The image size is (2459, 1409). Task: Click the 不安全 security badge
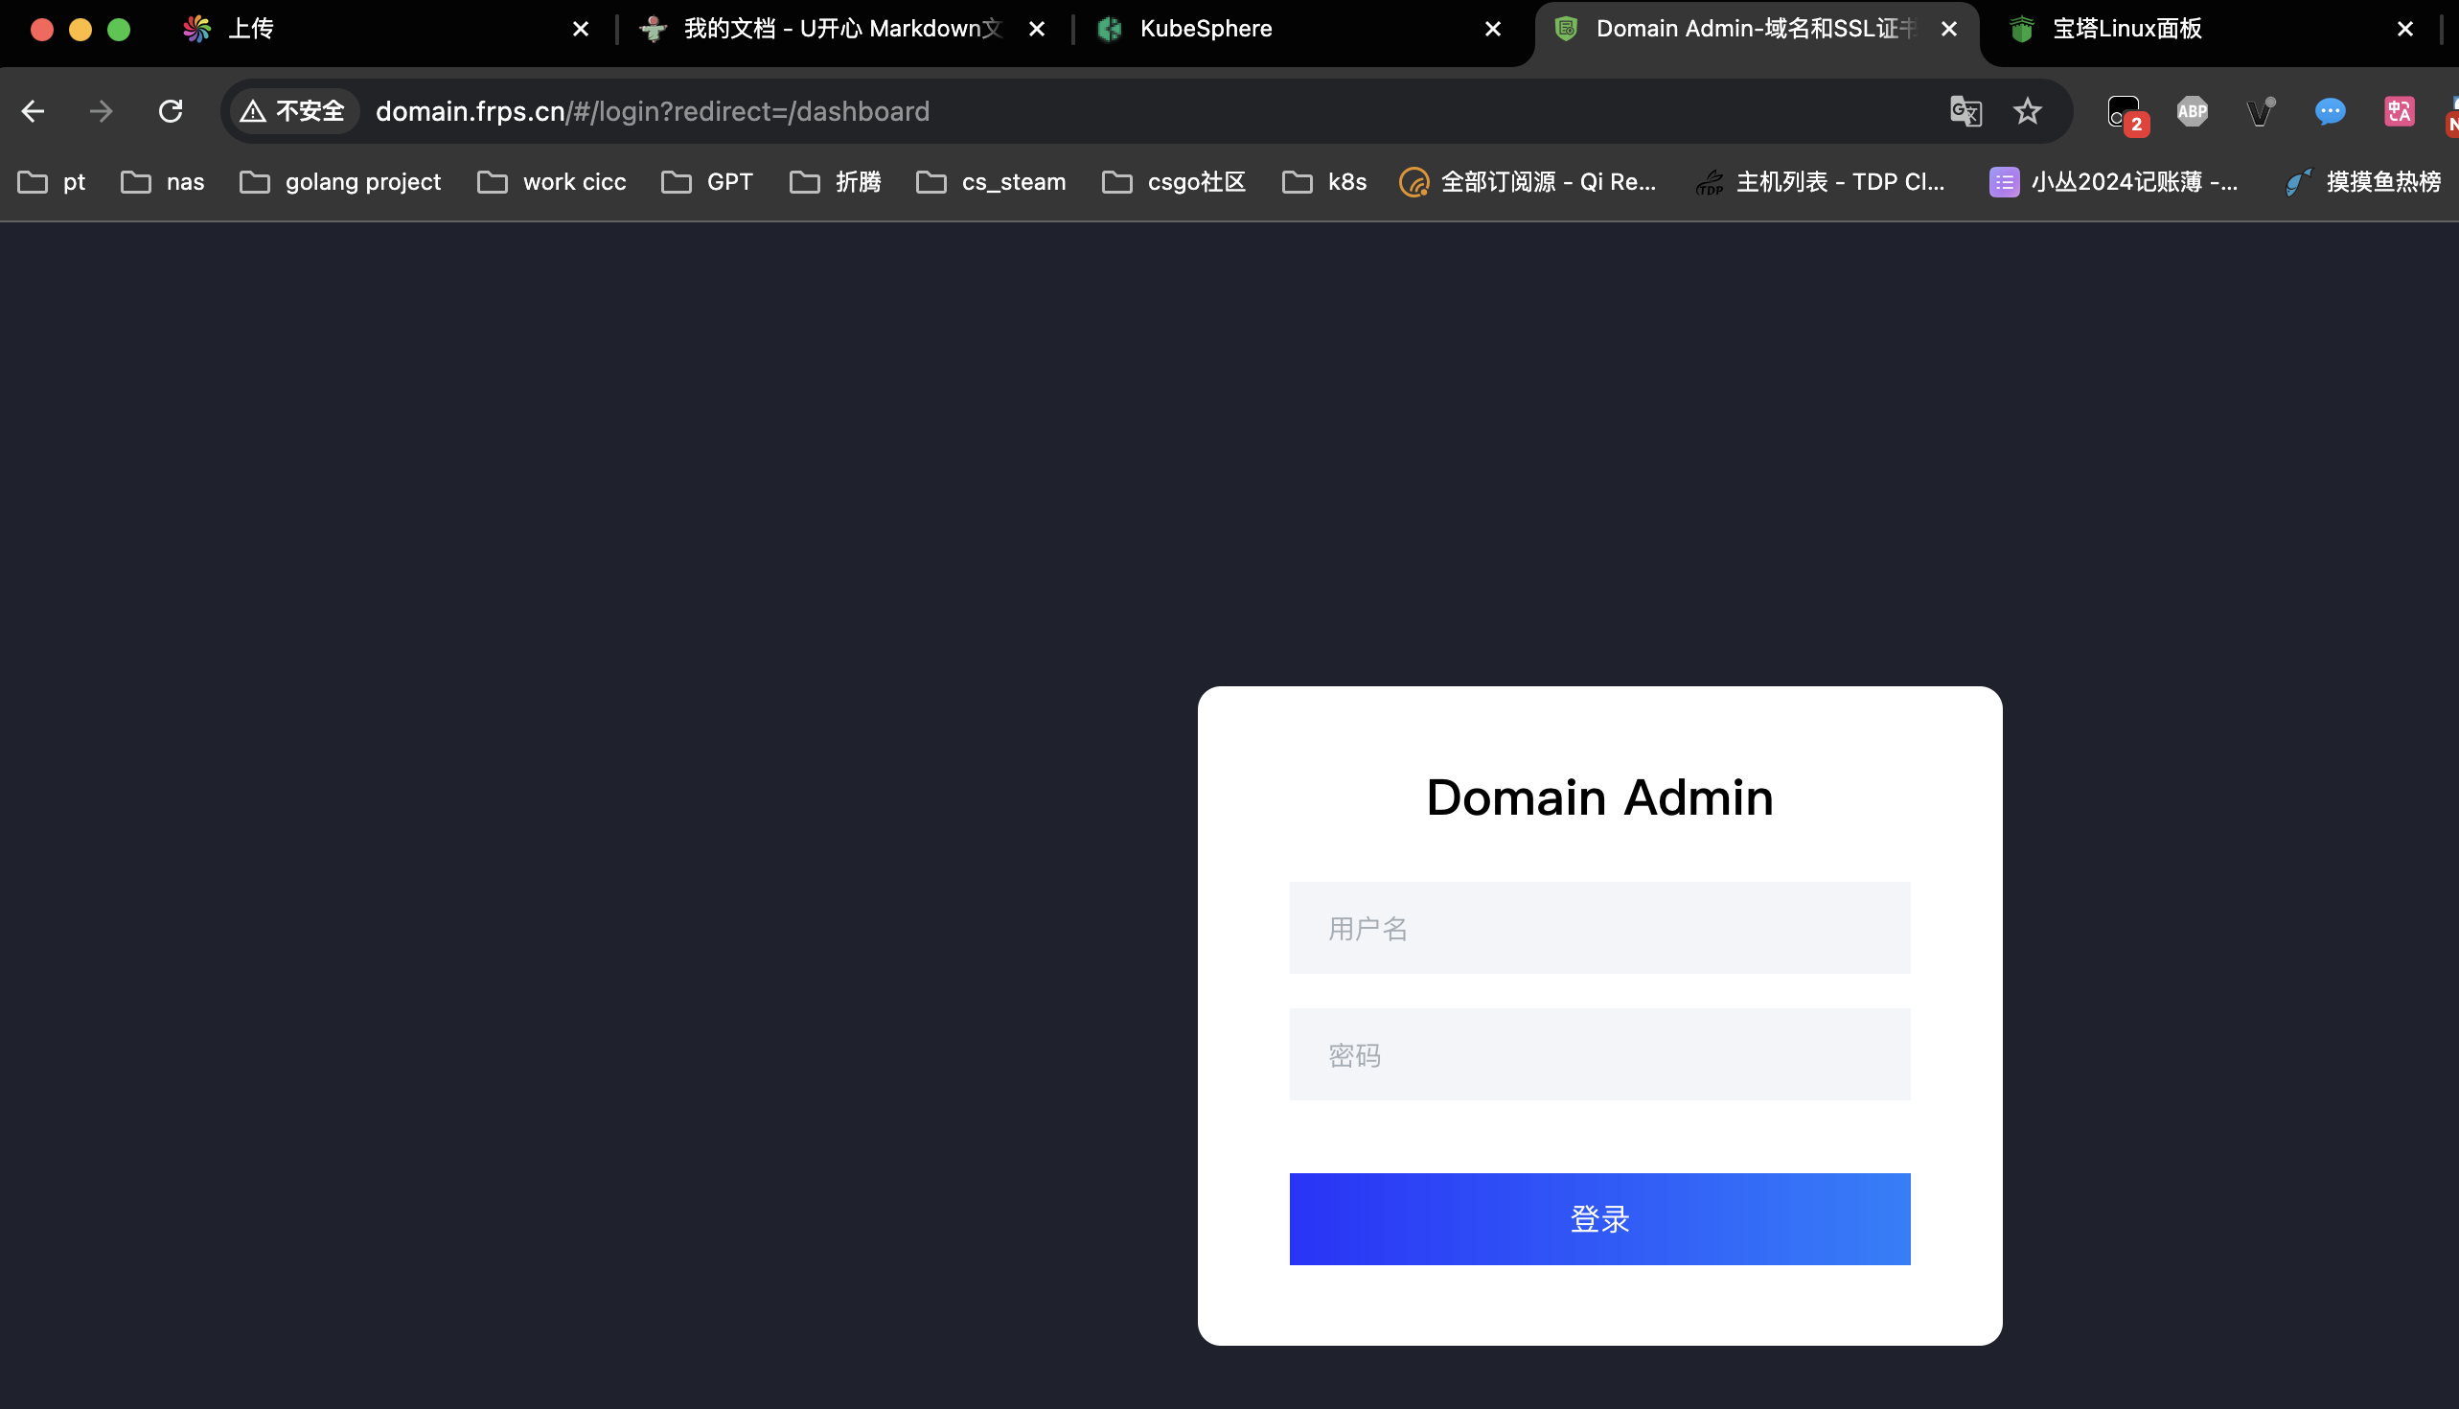(x=290, y=110)
